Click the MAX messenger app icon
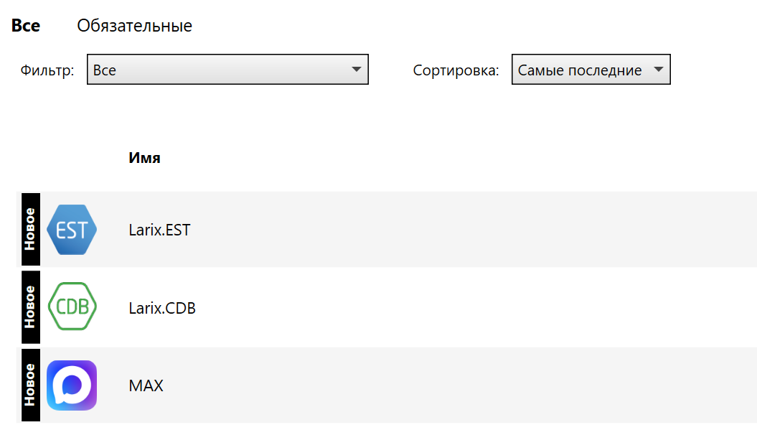Image resolution: width=757 pixels, height=435 pixels. 72,385
